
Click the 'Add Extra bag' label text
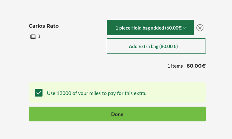coord(143,46)
